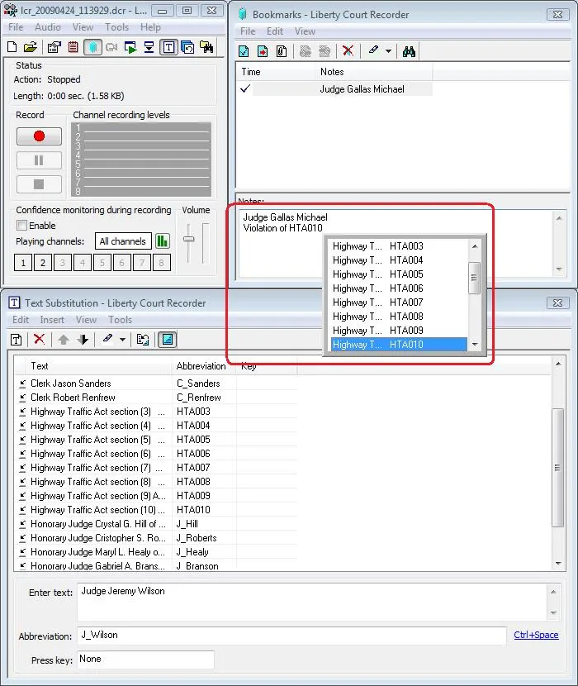Viewport: 578px width, 686px height.
Task: Click new text entry T icon in Text Substitution
Action: point(17,340)
